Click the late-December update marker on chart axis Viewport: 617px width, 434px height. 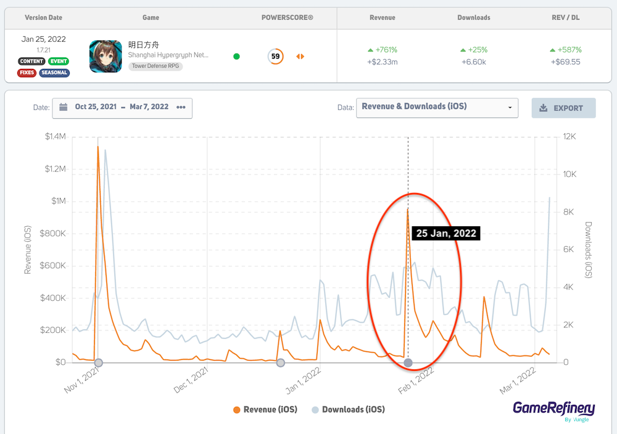281,362
